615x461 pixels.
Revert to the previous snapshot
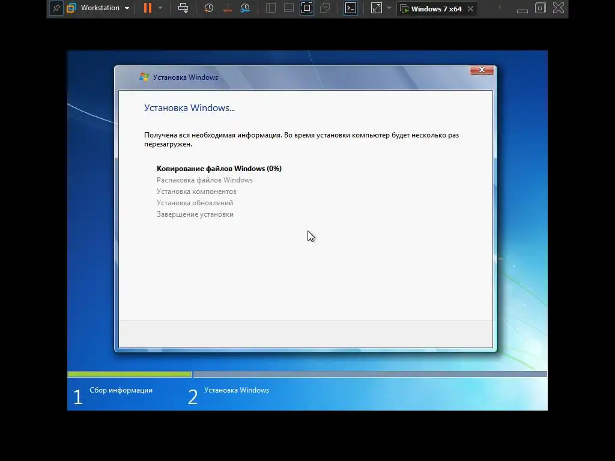[x=227, y=8]
